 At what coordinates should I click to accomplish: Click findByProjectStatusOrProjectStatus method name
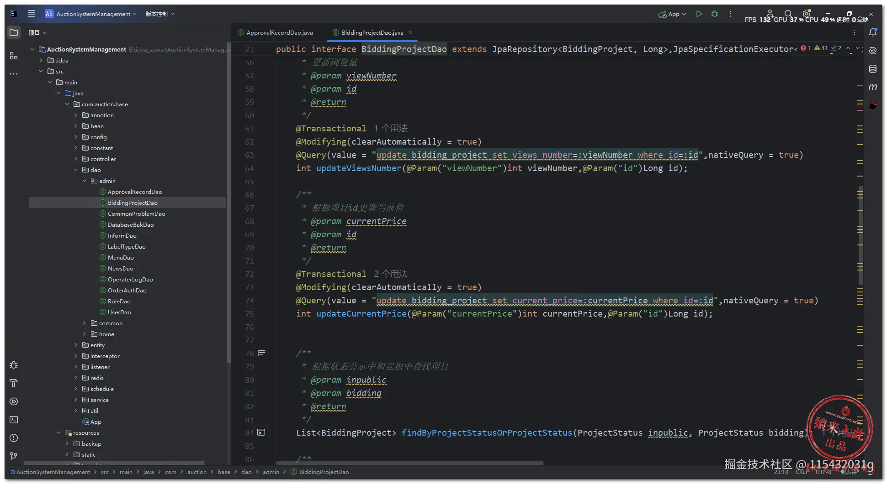coord(487,433)
